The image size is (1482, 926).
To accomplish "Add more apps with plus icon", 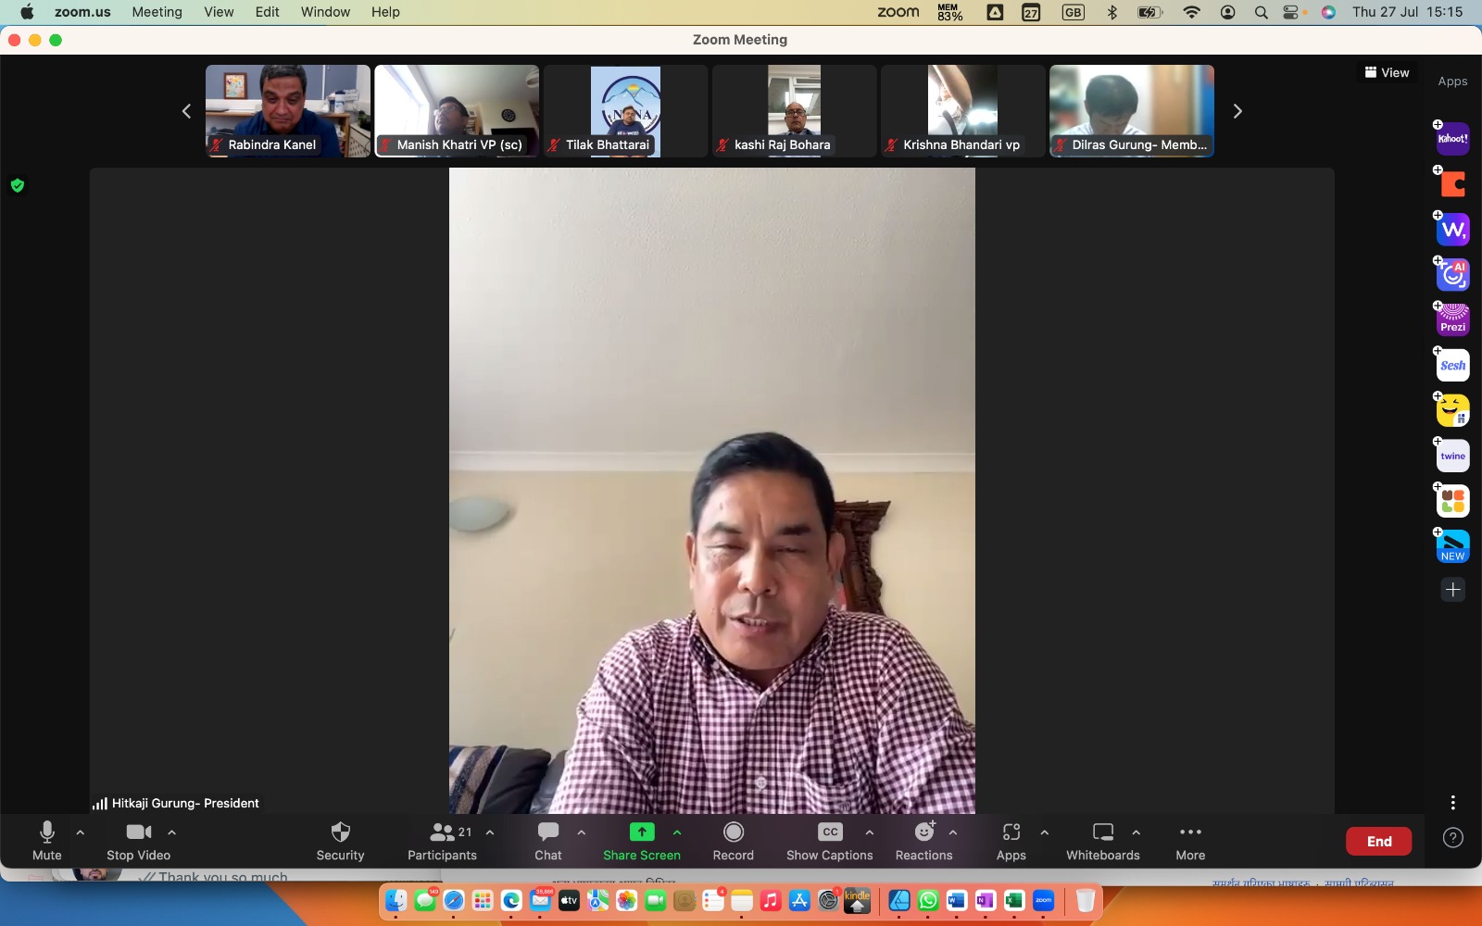I will click(x=1452, y=590).
